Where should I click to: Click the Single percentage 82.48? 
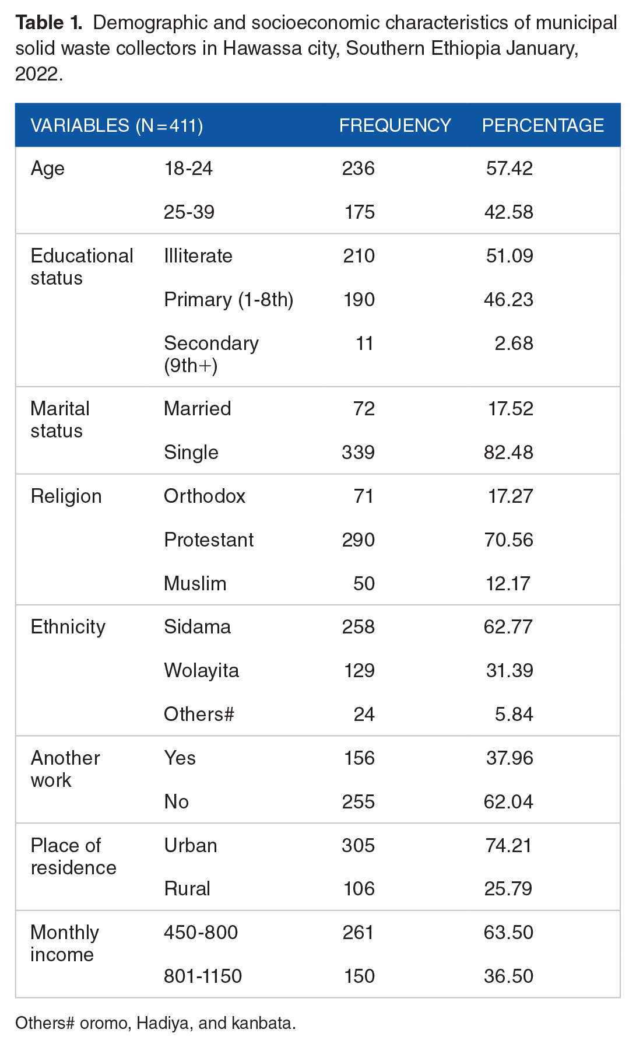pyautogui.click(x=508, y=453)
